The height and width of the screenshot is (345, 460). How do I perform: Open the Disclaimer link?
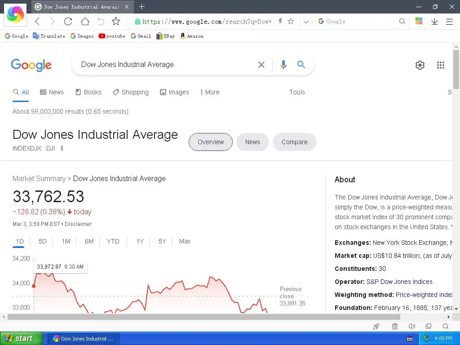[x=78, y=224]
